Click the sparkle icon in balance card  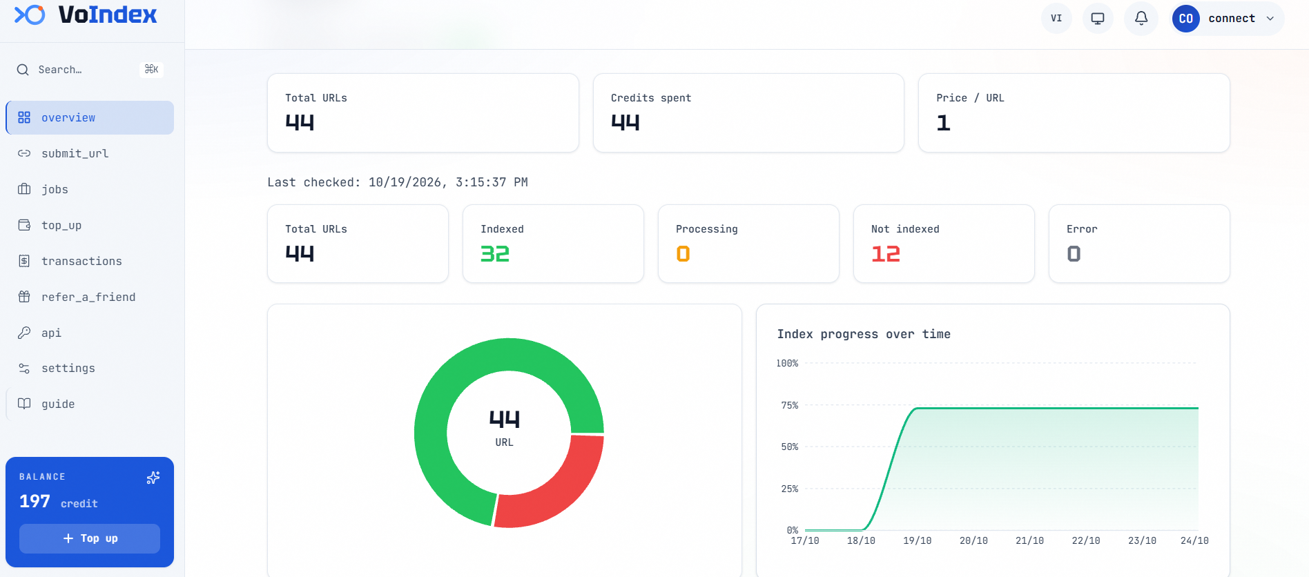(153, 478)
